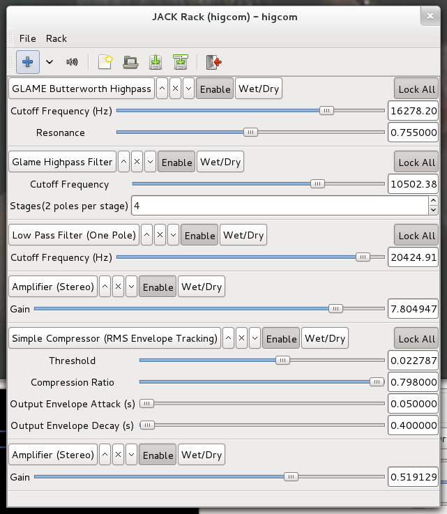The image size is (447, 514).
Task: Click the Compression Ratio slider handle
Action: pos(377,382)
